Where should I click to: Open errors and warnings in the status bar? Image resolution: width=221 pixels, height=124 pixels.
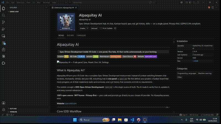click(10, 115)
